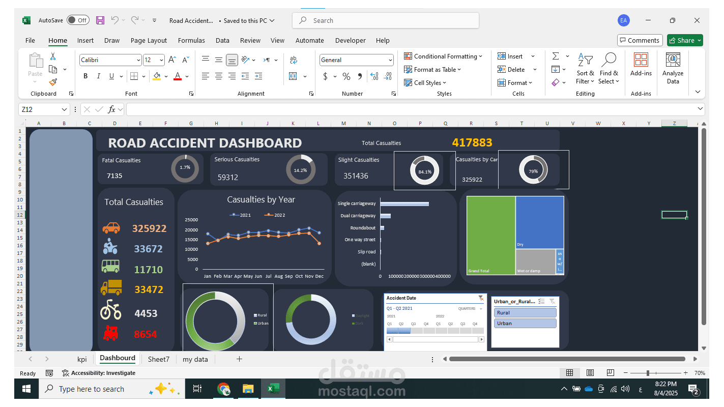
Task: Click the Increase Indent icon
Action: pos(258,76)
